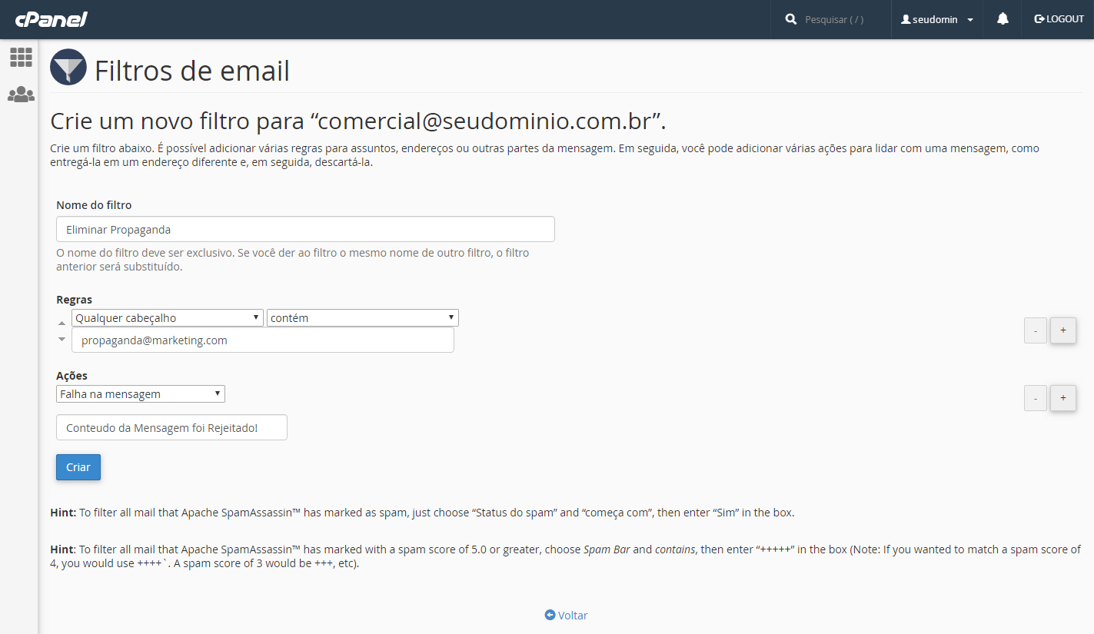Open the user manager people icon
The width and height of the screenshot is (1094, 634).
point(21,95)
